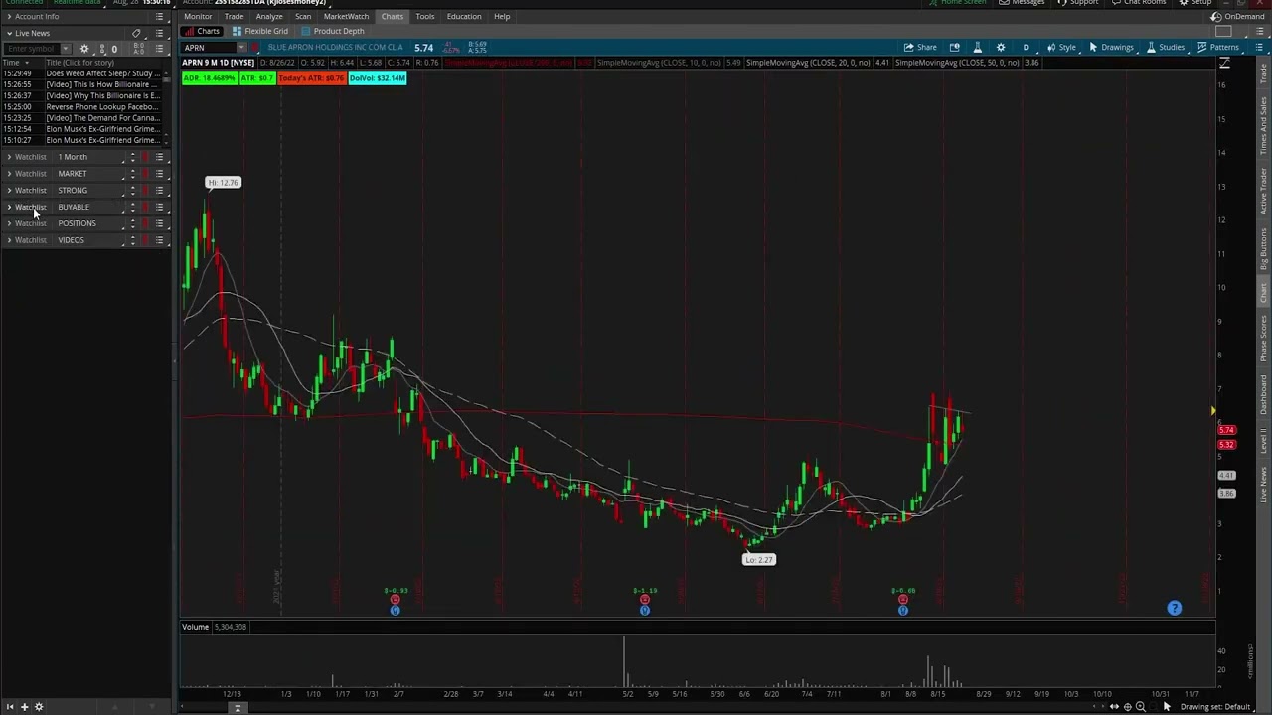Viewport: 1272px width, 715px height.
Task: Click the OnDemand button
Action: click(1238, 17)
